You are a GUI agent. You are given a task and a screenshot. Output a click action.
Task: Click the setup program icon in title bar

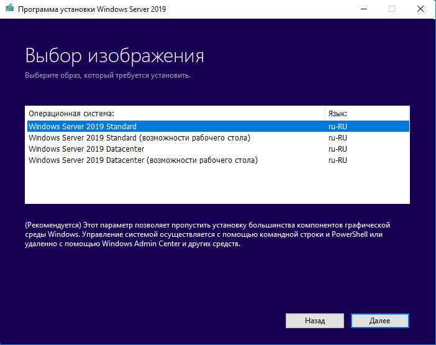point(9,9)
